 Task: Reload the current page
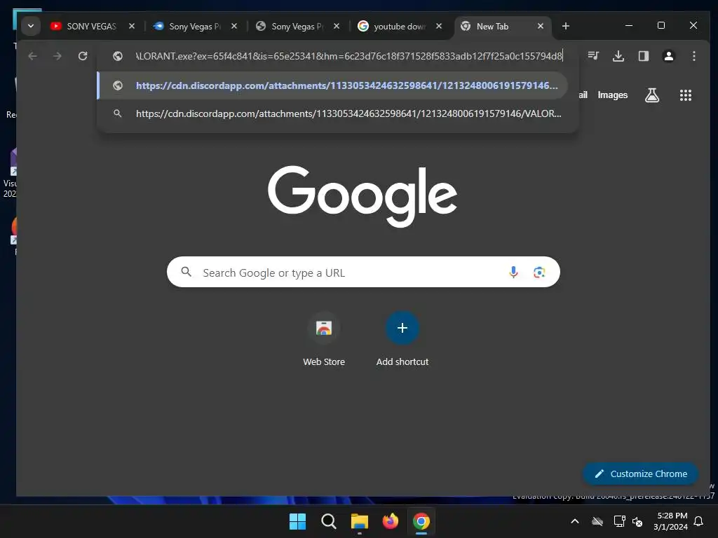(x=83, y=56)
